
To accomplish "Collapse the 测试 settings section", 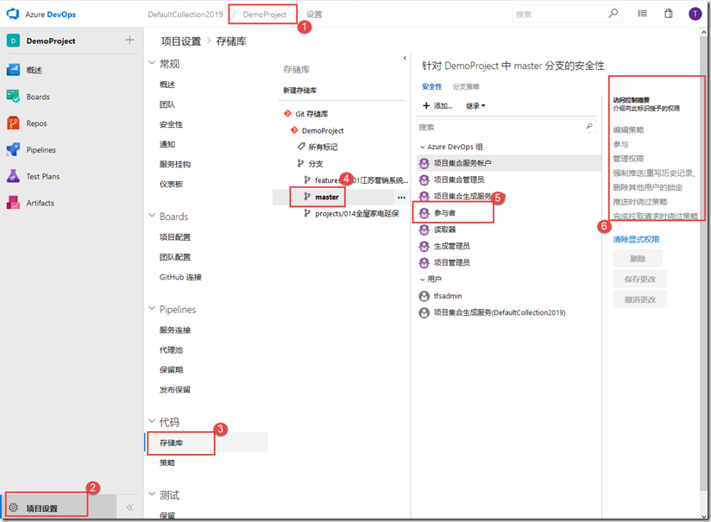I will pos(152,494).
